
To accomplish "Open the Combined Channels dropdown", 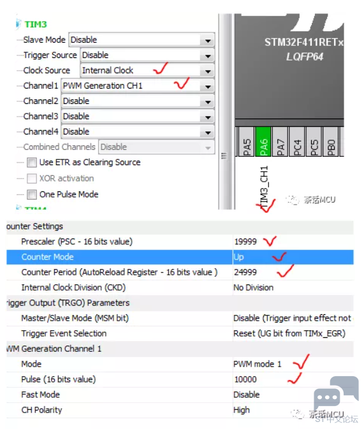I will (x=157, y=147).
